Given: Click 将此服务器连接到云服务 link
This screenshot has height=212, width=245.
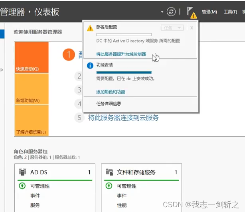Looking at the screenshot, I should (123, 118).
